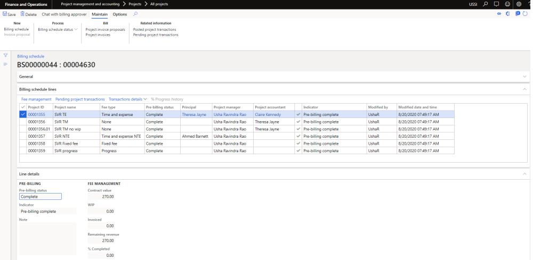Open the messages icon in the top bar
The height and width of the screenshot is (260, 533).
[x=496, y=4]
